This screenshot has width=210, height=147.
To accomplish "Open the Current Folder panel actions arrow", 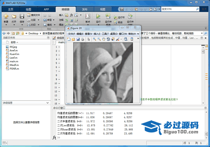I will tap(48, 38).
